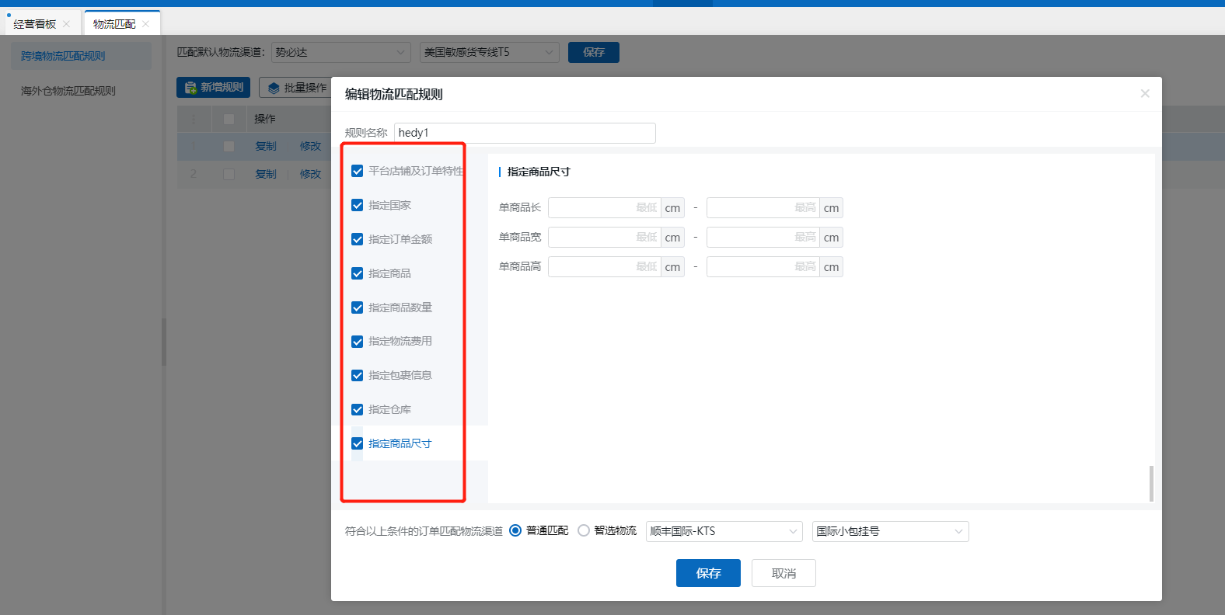The height and width of the screenshot is (615, 1225).
Task: Click the 单商品高 minimum input
Action: point(605,266)
